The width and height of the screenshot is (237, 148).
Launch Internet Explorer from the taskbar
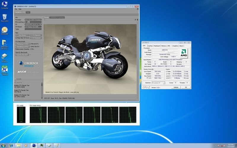11,146
